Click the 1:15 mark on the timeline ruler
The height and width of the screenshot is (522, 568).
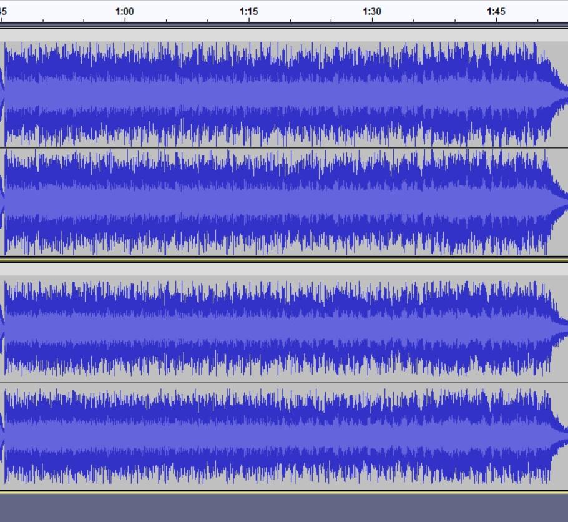(249, 12)
